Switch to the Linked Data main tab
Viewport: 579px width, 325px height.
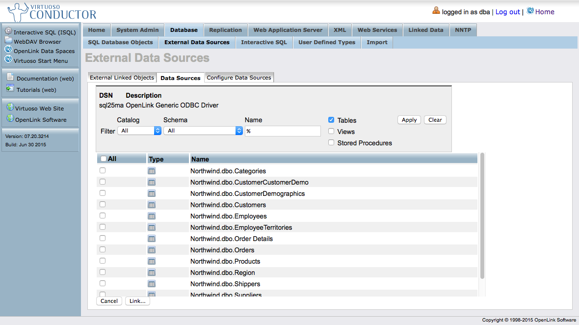tap(425, 30)
